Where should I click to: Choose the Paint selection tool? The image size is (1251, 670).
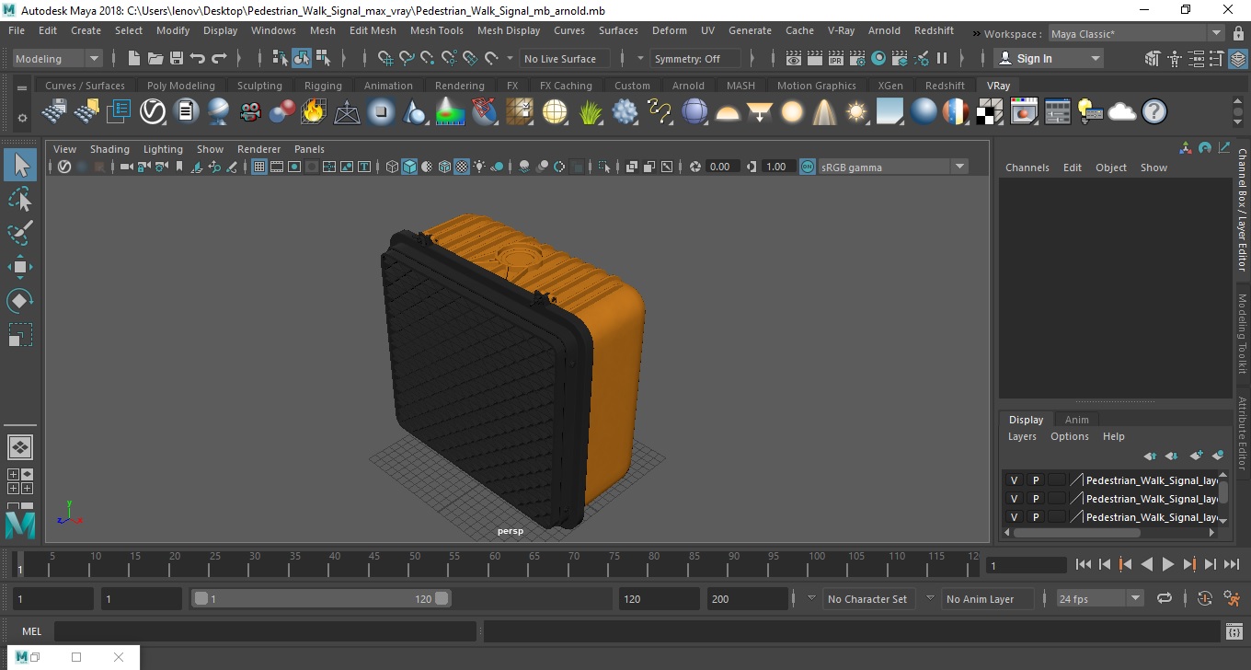[x=20, y=233]
